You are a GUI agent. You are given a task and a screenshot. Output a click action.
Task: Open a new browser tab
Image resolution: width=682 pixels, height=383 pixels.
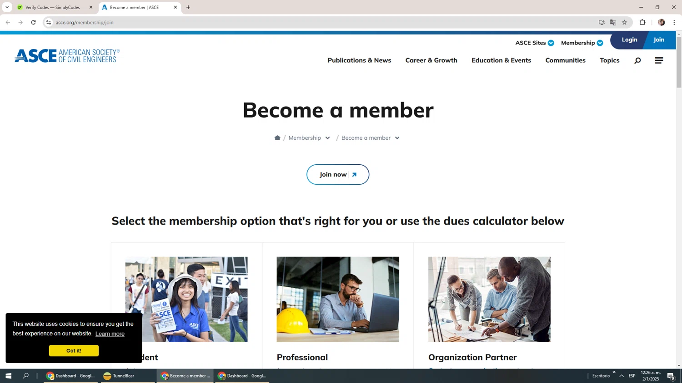188,7
